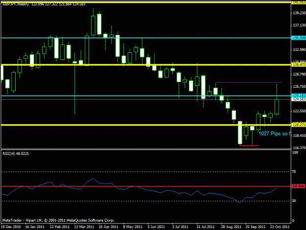Click the RSI 100 axis label
This screenshot has height=230, width=306.
(295, 153)
